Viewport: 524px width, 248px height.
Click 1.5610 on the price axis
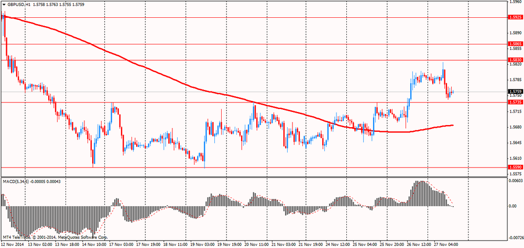(515, 159)
